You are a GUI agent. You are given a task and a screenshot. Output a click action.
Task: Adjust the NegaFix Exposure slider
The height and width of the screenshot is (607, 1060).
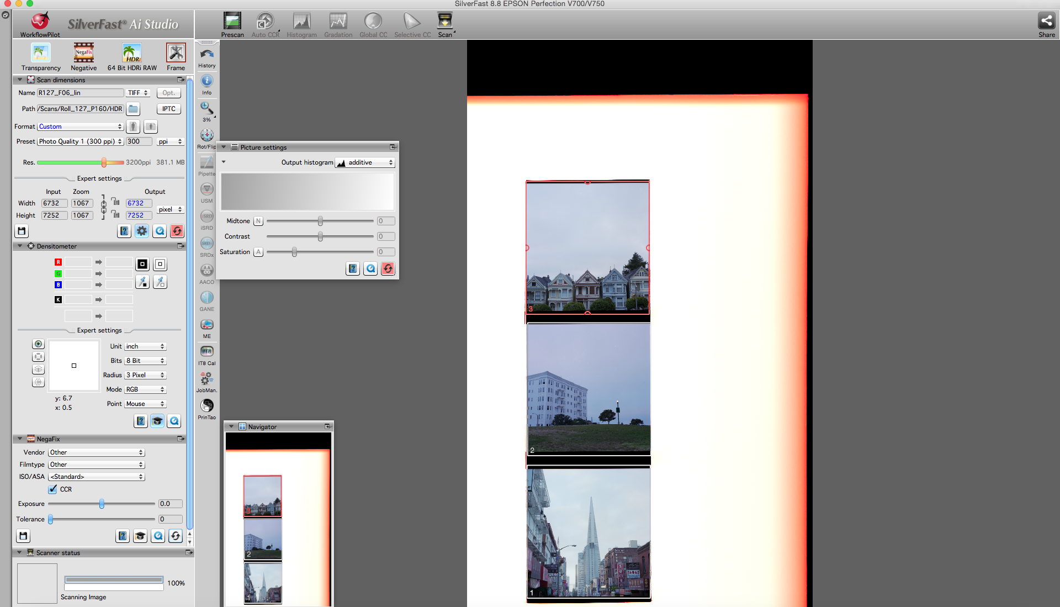(x=102, y=504)
